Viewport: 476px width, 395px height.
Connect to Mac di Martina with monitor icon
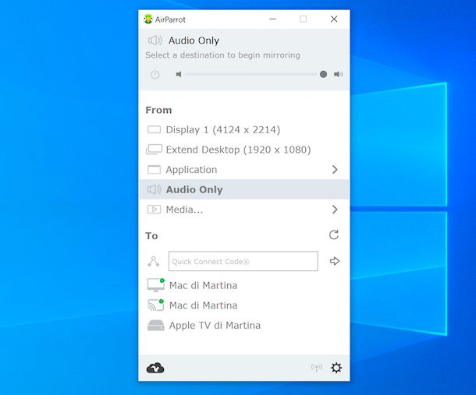click(244, 285)
